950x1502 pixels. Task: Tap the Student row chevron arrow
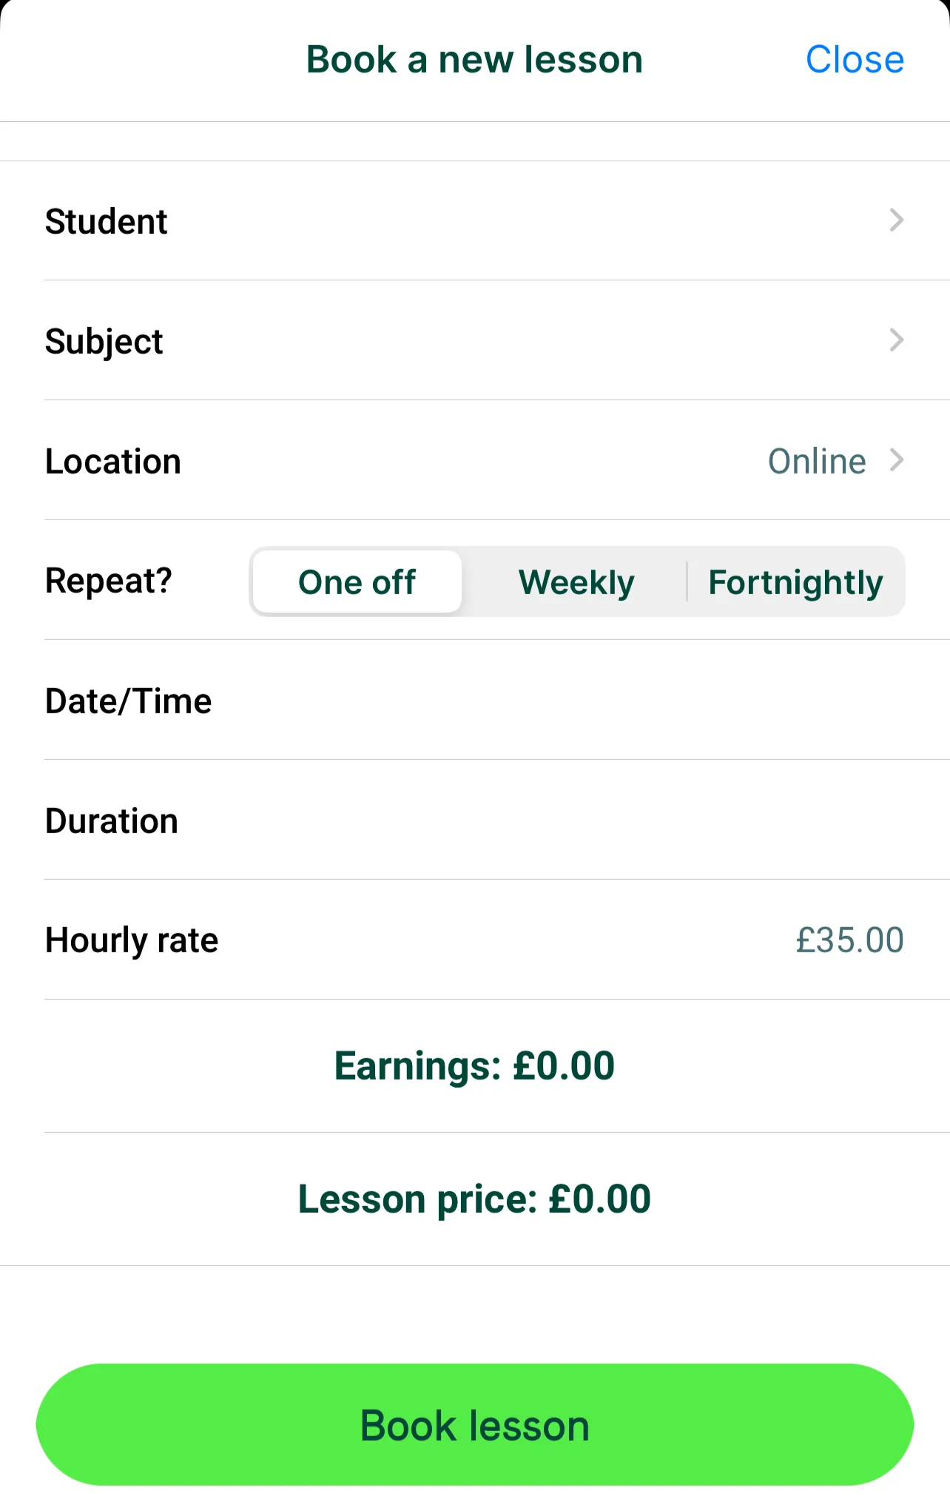[896, 220]
